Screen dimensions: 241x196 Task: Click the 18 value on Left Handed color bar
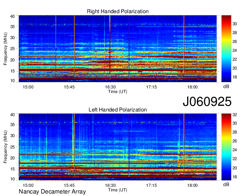pos(235,177)
